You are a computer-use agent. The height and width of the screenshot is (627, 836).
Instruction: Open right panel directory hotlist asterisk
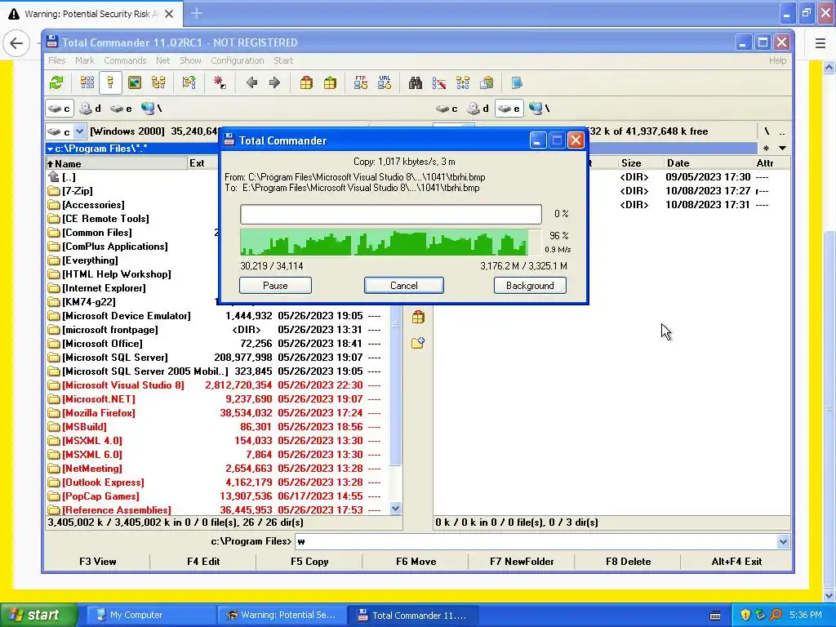pos(766,149)
